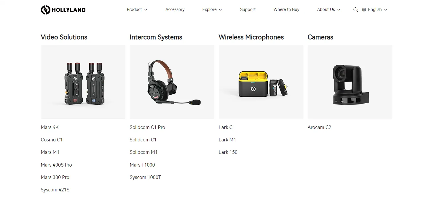Image resolution: width=429 pixels, height=213 pixels.
Task: Click the Wireless Microphones product image
Action: click(x=261, y=82)
